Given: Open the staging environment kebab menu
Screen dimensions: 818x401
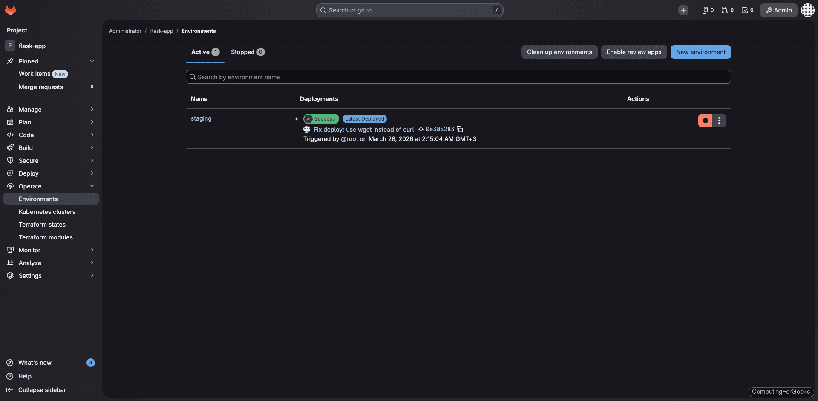Looking at the screenshot, I should [x=719, y=121].
